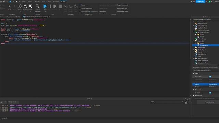Toggle the Enabled checkbox in Properties
This screenshot has height=123, width=219.
tap(210, 93)
